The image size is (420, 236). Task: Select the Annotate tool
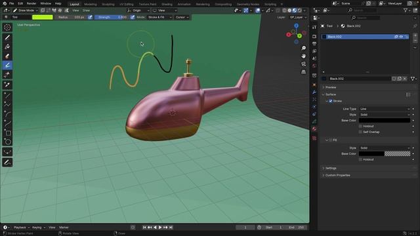tap(7, 162)
